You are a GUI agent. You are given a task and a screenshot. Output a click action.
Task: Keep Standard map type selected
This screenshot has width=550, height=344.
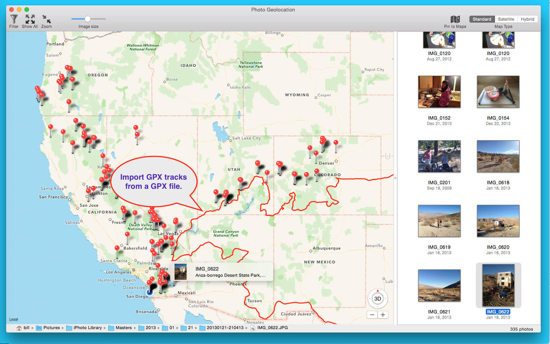coord(481,19)
